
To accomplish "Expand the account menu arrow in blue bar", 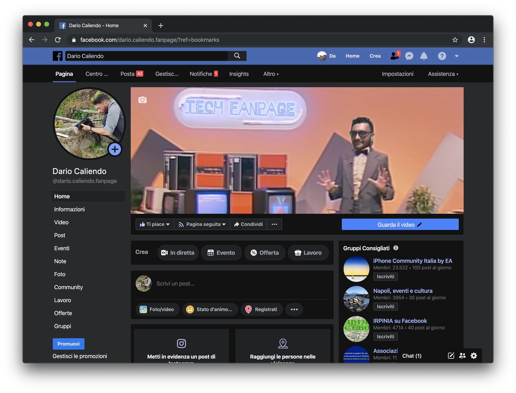I will tap(457, 56).
